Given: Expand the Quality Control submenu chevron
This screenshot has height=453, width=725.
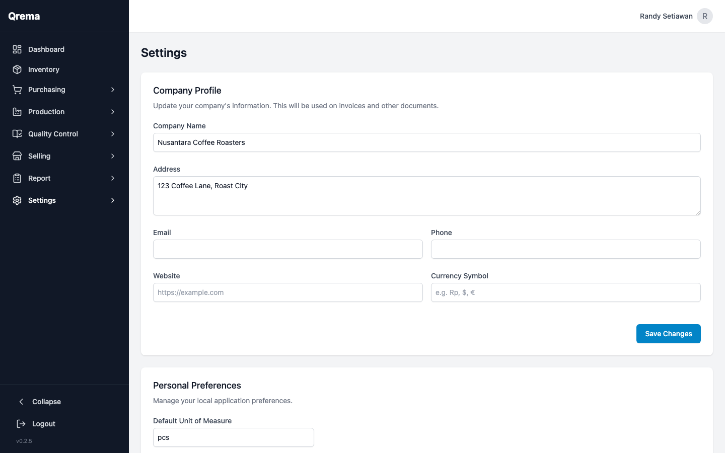Looking at the screenshot, I should tap(112, 134).
